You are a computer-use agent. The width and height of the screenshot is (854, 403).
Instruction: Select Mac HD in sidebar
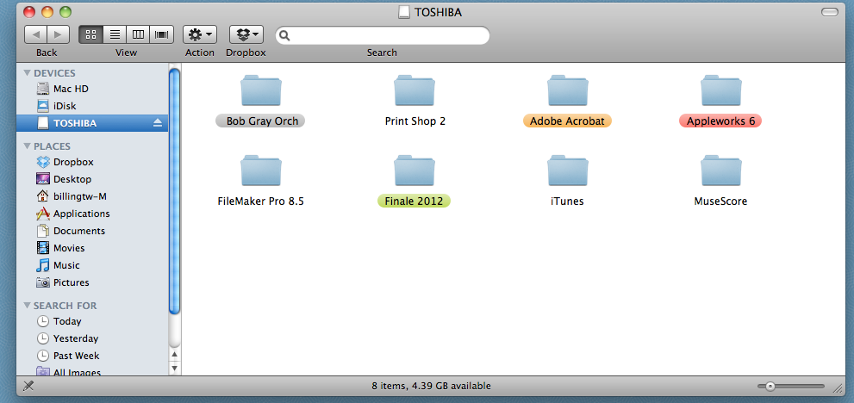tap(92, 89)
